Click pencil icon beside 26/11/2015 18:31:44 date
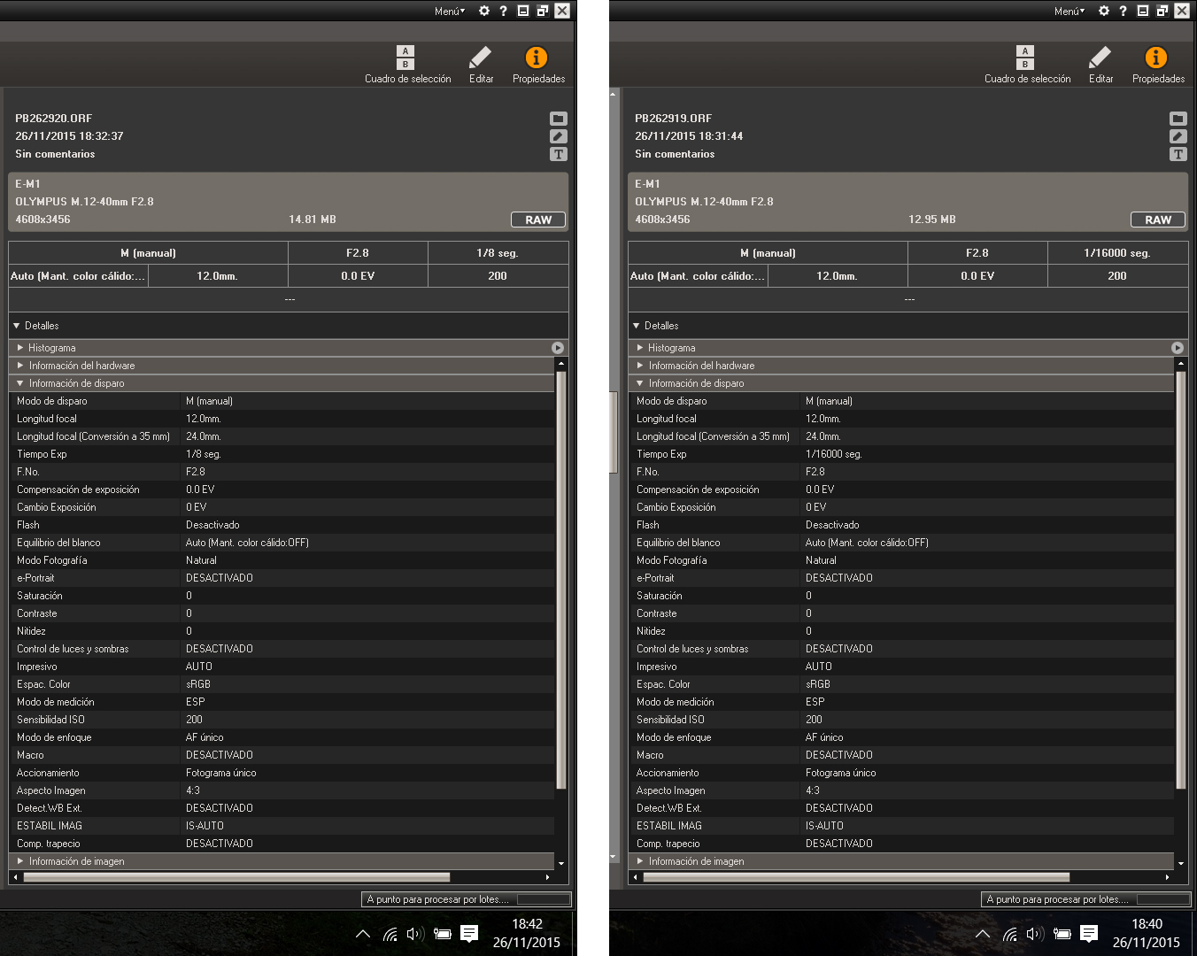 click(1178, 136)
